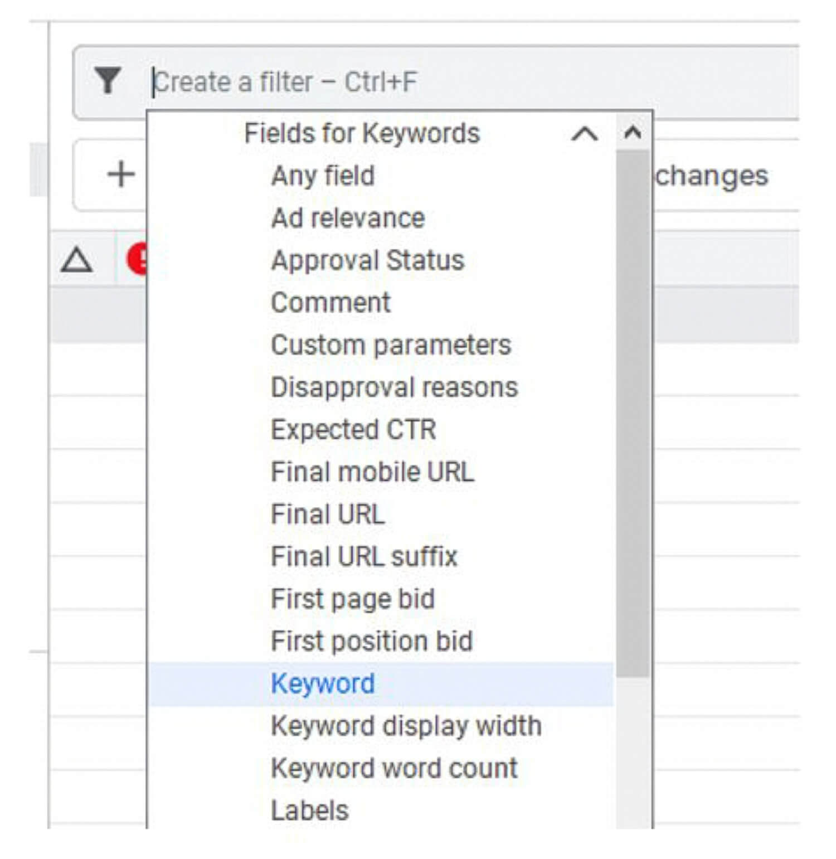Click the dropdown list scrollbar thumb
Screen dimensions: 836x859
coord(633,412)
